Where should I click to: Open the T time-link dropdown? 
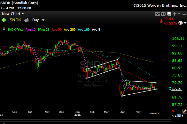coord(163,14)
